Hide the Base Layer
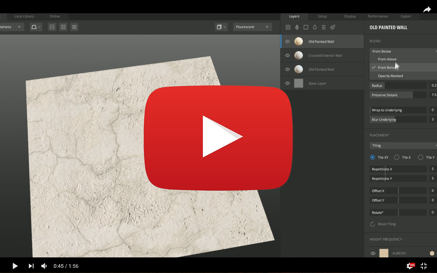This screenshot has height=273, width=437. (x=287, y=83)
